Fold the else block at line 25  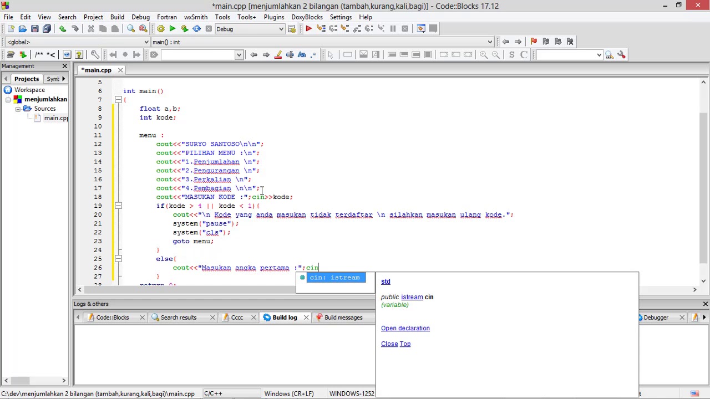point(118,259)
